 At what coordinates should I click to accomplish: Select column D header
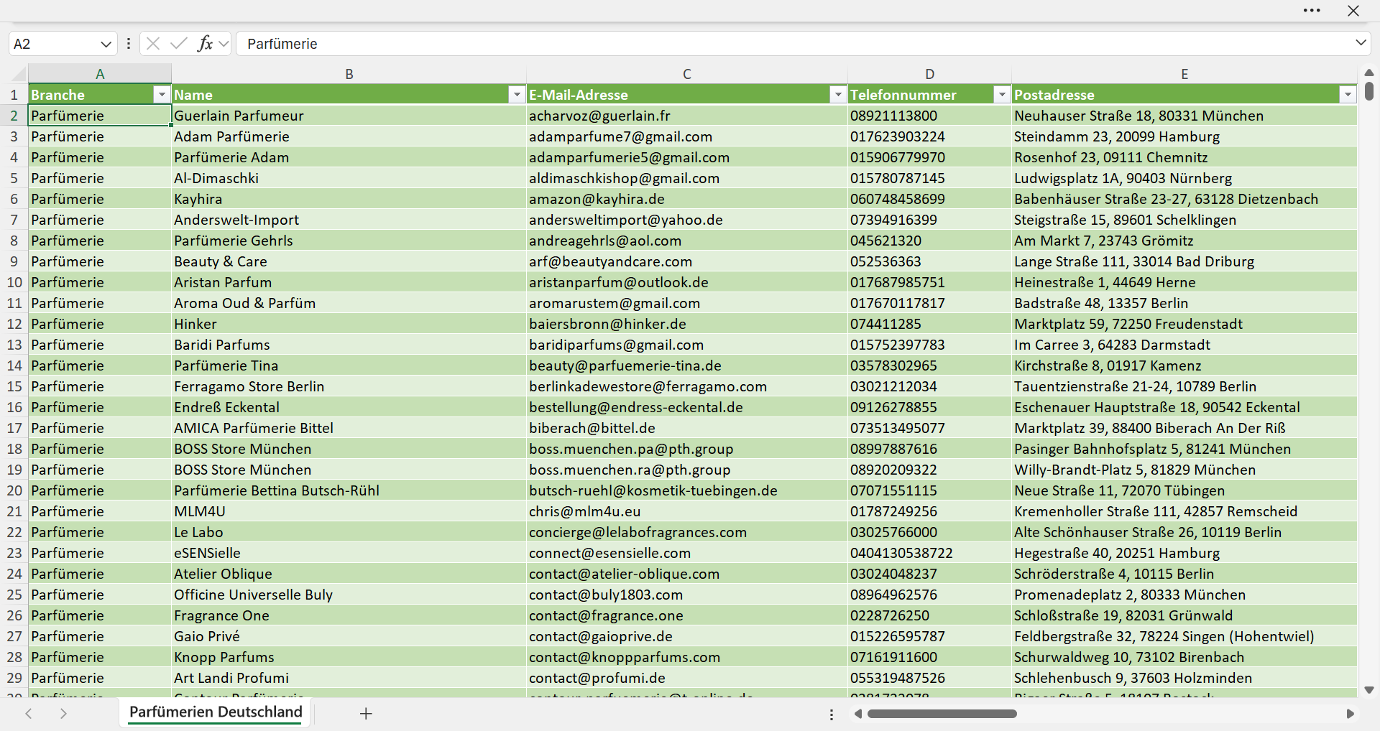[930, 74]
